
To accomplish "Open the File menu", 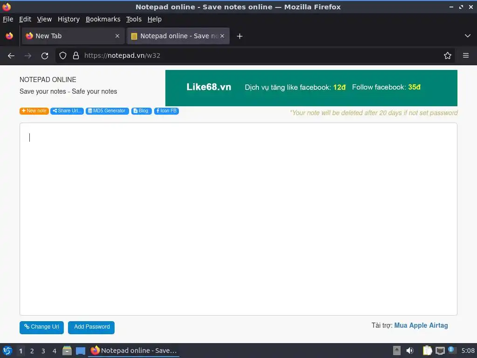I will pyautogui.click(x=8, y=19).
